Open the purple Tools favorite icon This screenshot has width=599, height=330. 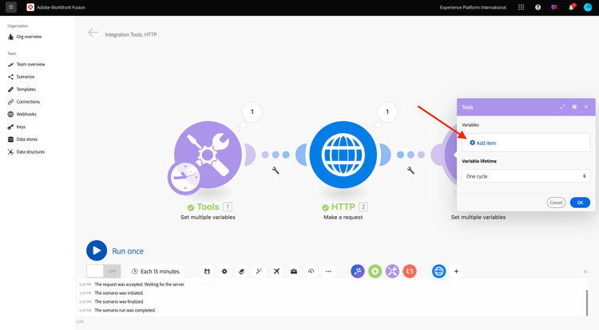[392, 271]
